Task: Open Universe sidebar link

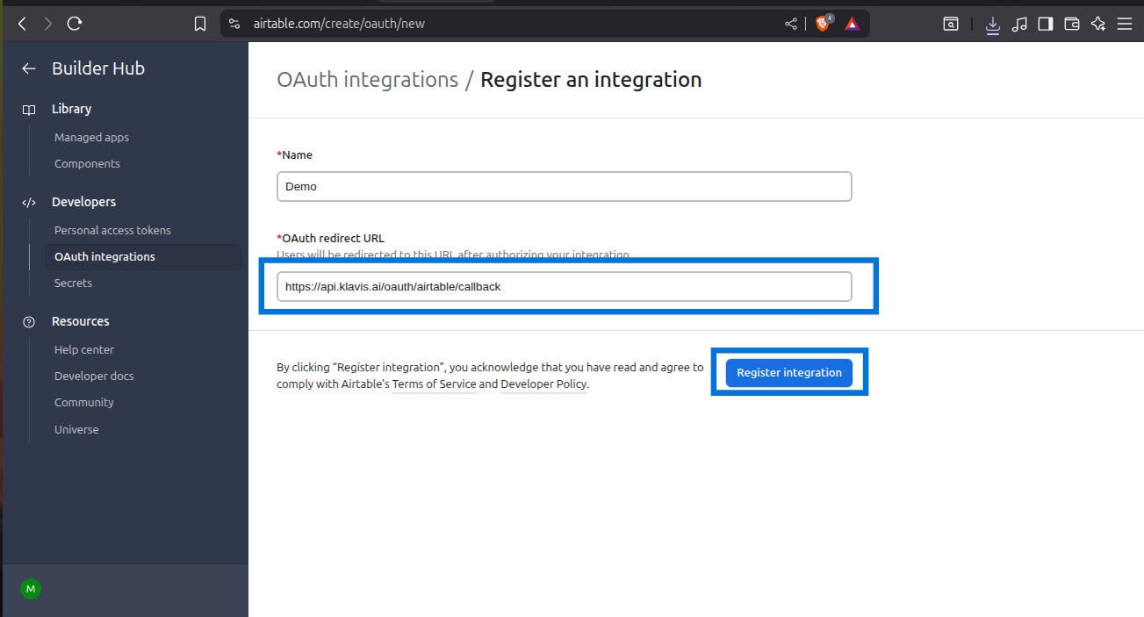Action: coord(76,429)
